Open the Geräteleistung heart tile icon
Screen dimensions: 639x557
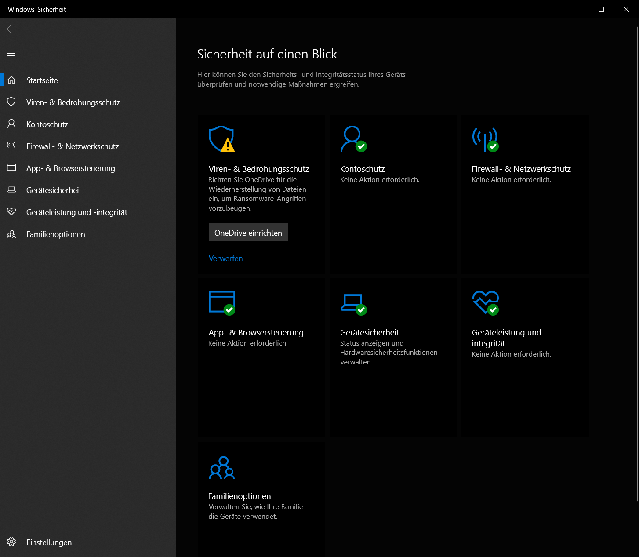tap(485, 302)
